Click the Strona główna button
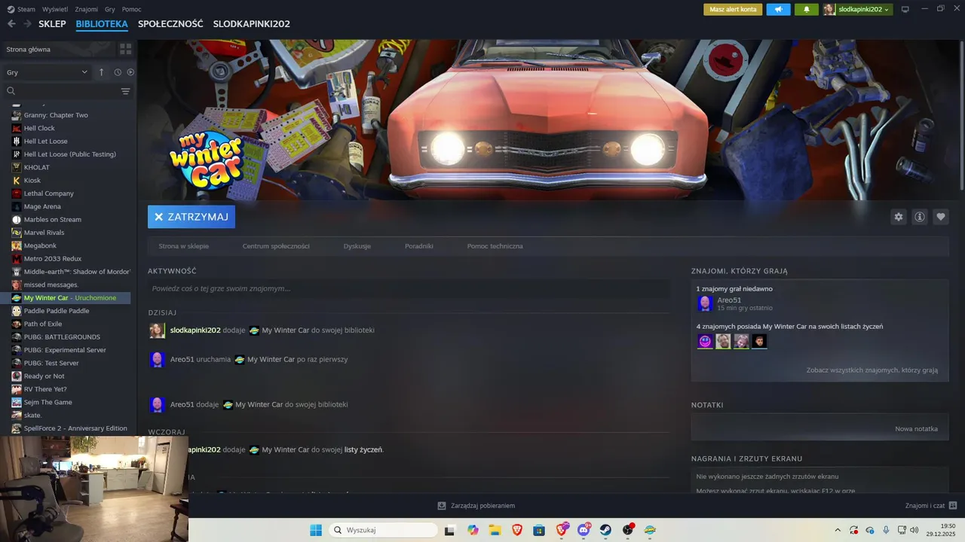The width and height of the screenshot is (965, 542). (x=59, y=49)
